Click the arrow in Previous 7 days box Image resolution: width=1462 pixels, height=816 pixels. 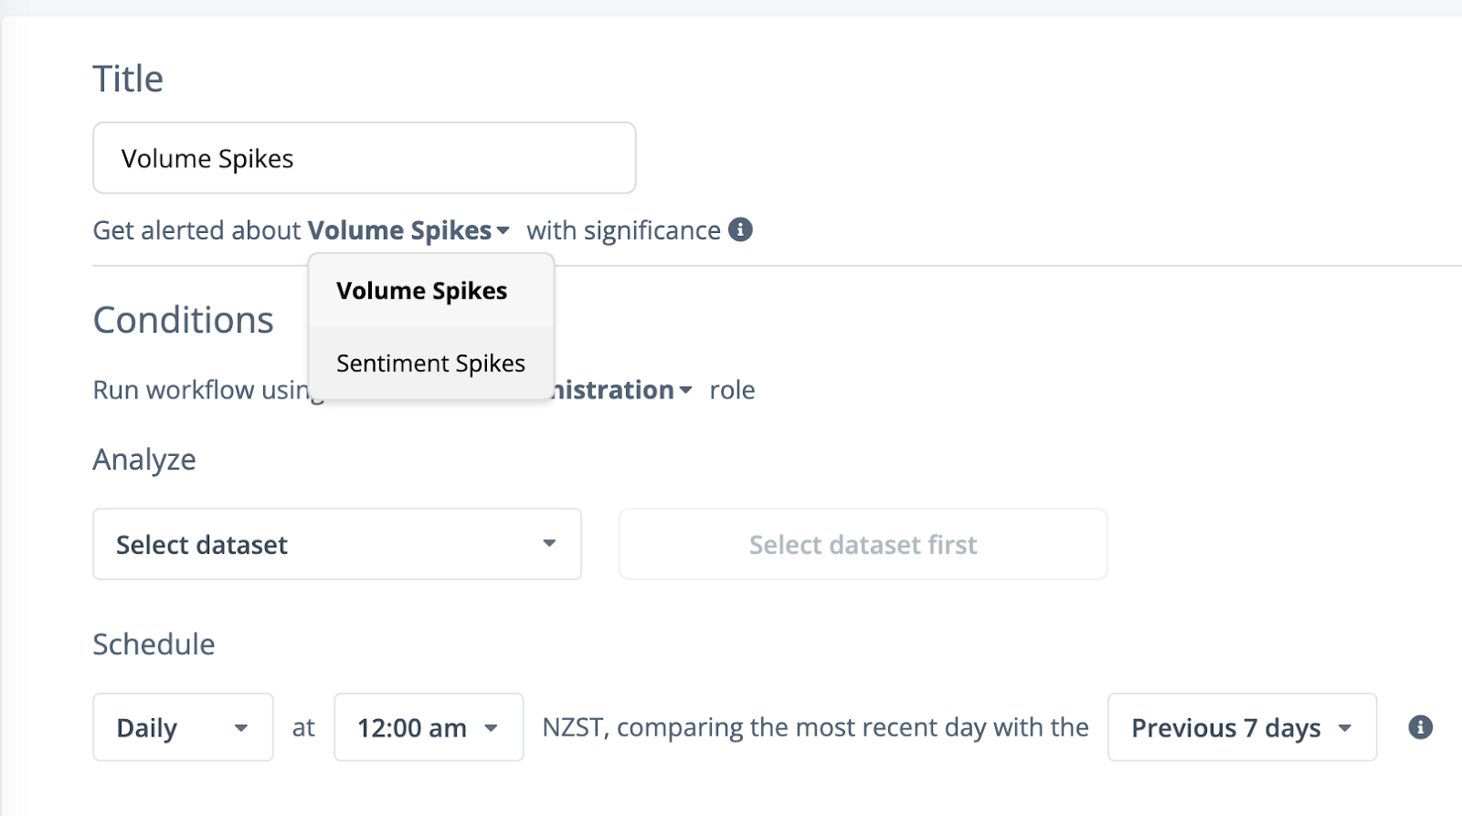[x=1345, y=728]
